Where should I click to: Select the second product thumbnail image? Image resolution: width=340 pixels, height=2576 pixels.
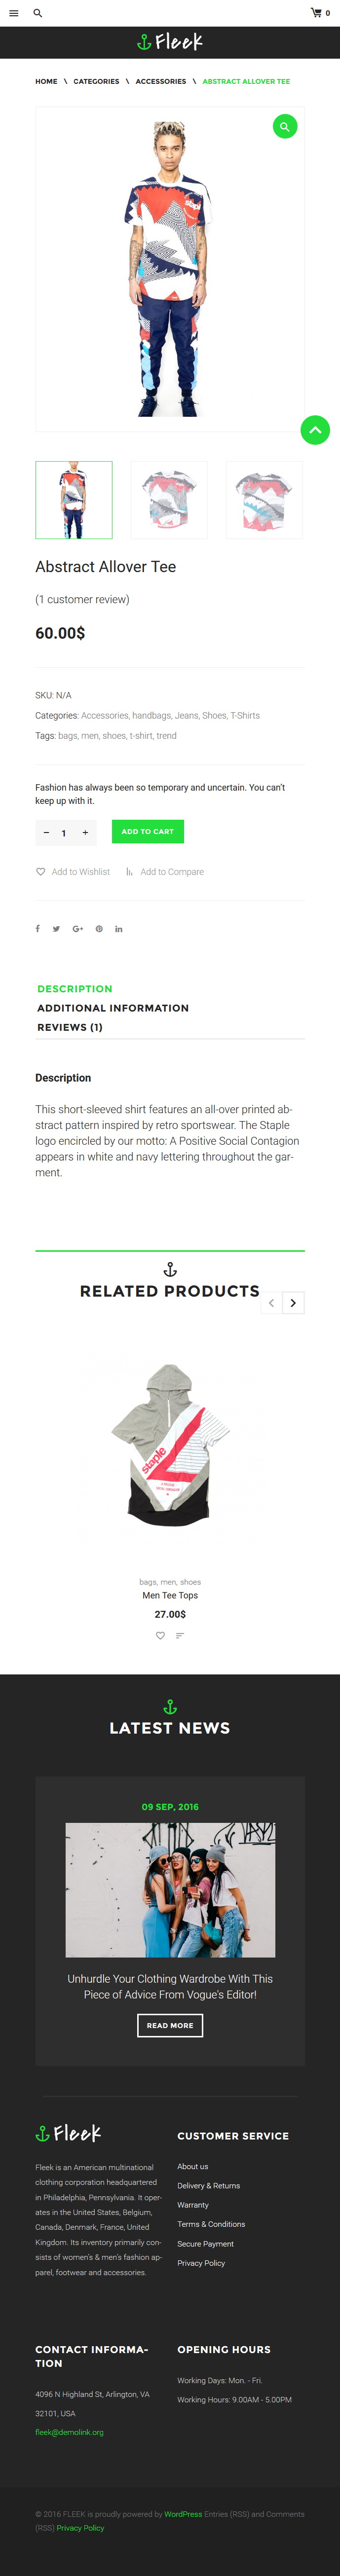tap(169, 500)
